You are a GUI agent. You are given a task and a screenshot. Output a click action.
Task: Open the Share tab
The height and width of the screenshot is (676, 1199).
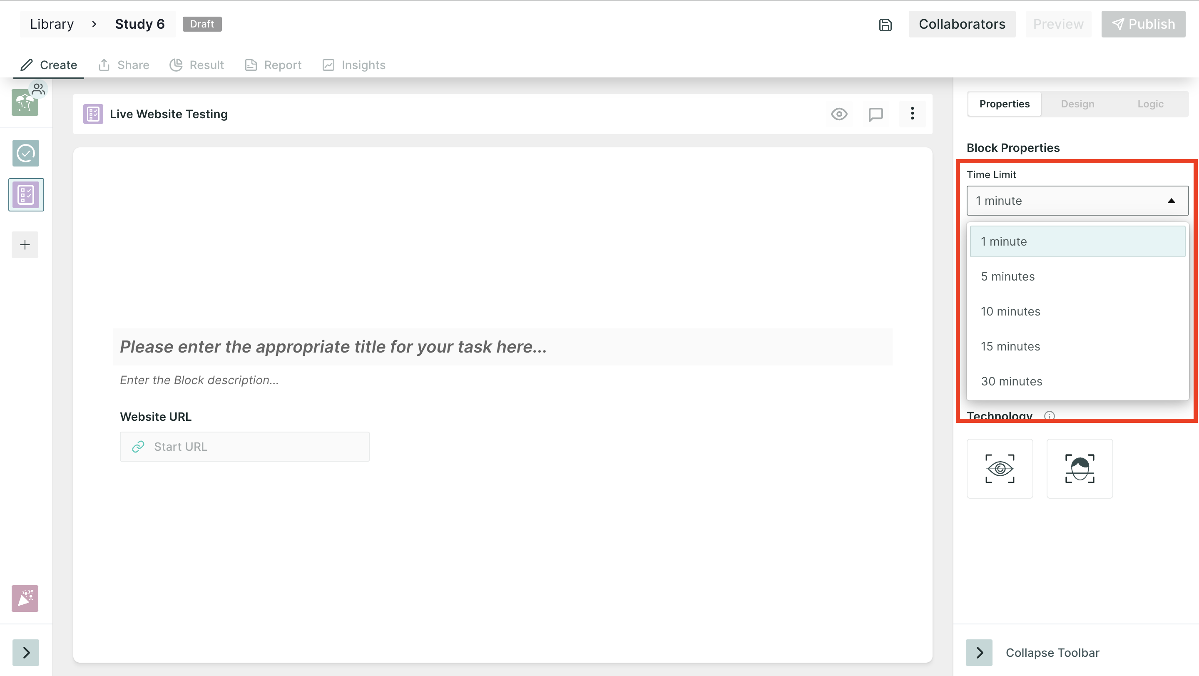point(124,65)
